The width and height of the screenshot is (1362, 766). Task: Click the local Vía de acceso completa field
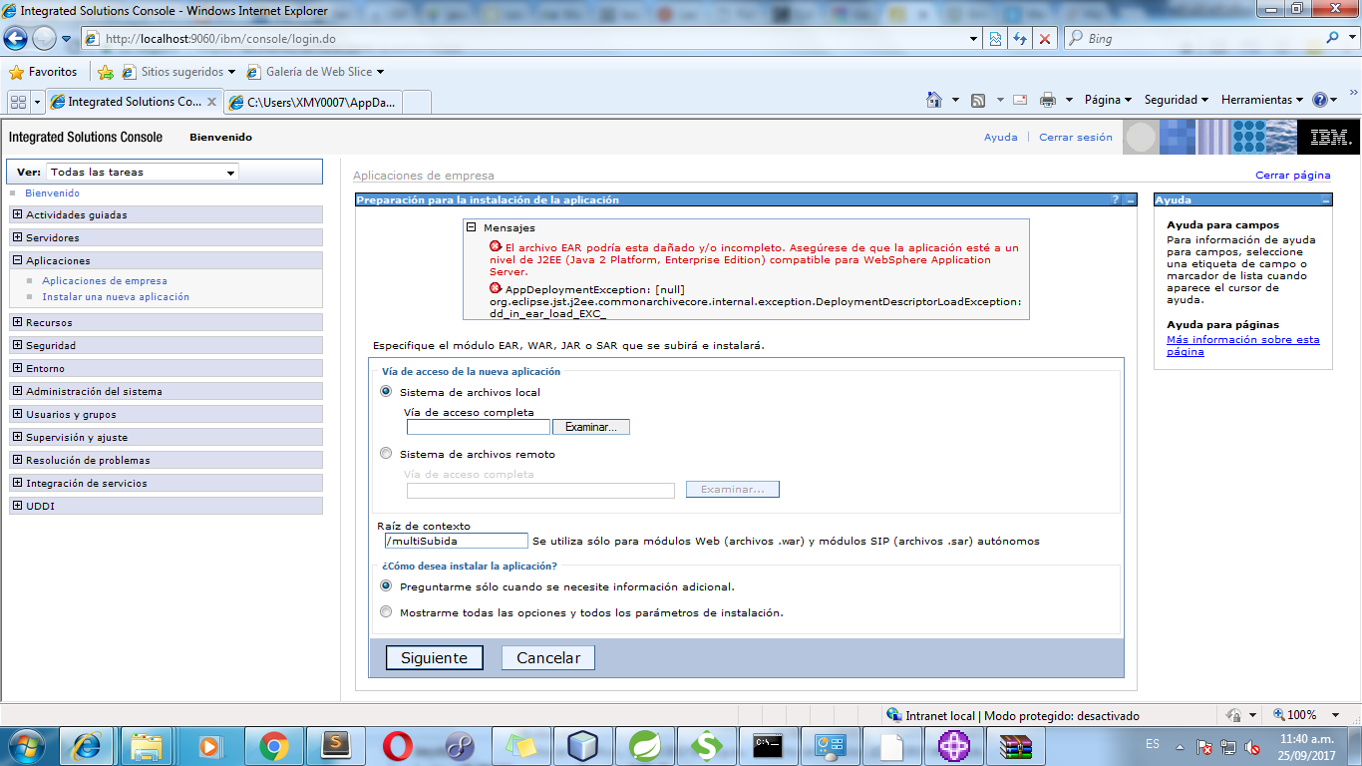click(479, 427)
